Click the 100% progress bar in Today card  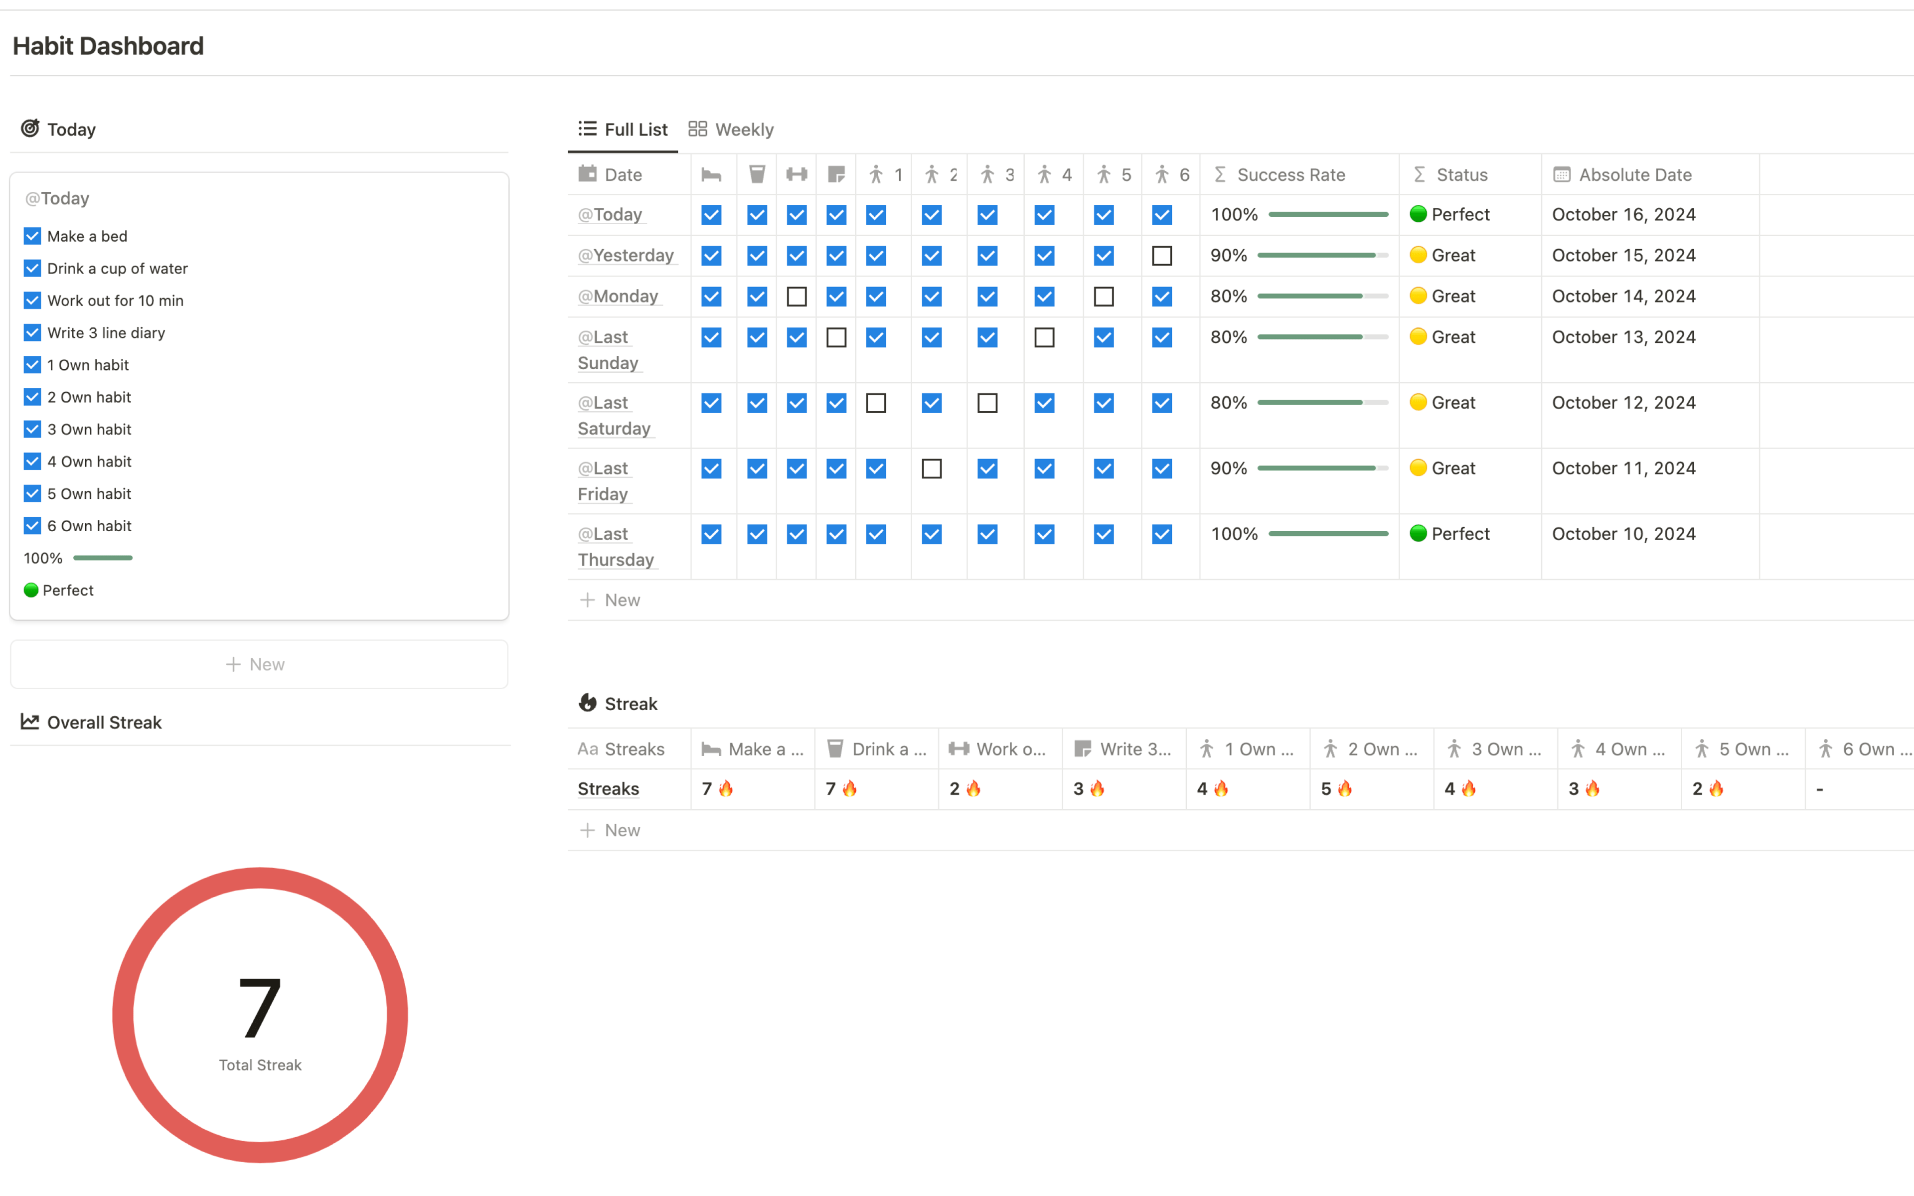click(x=103, y=558)
